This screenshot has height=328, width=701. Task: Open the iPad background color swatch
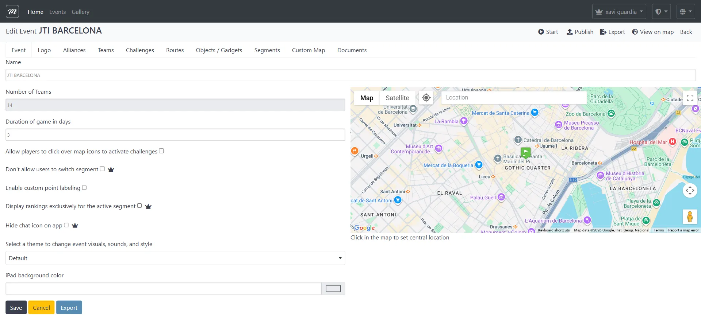pyautogui.click(x=333, y=289)
